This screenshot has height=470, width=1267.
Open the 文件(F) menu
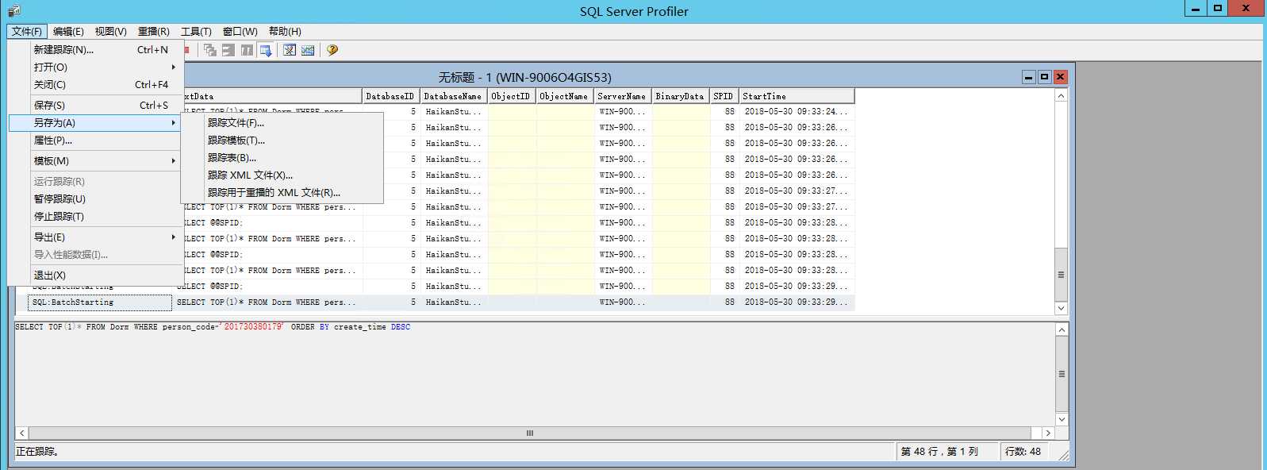click(27, 31)
